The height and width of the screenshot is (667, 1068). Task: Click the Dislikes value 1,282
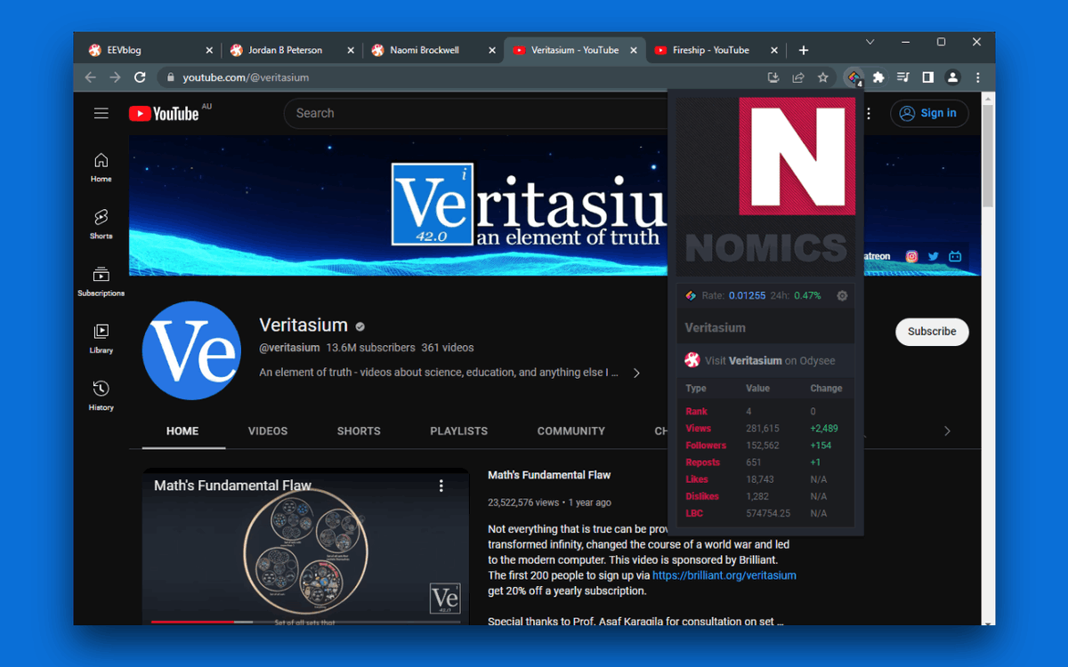point(756,496)
